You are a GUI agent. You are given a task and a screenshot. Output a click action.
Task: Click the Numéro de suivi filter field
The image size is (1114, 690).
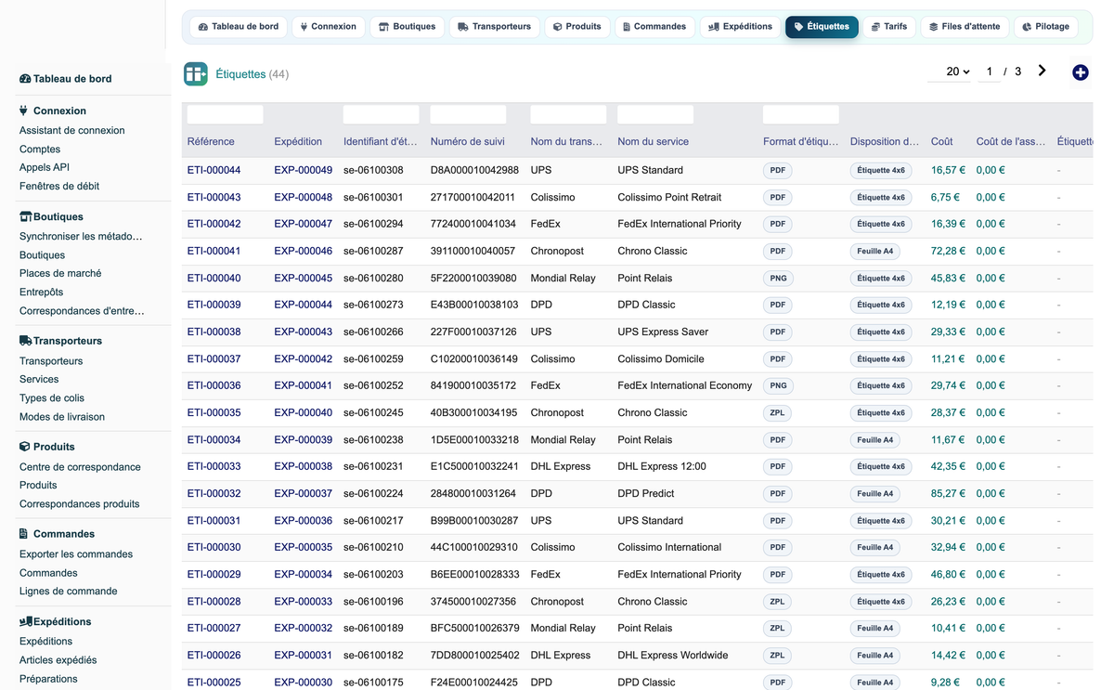tap(468, 114)
